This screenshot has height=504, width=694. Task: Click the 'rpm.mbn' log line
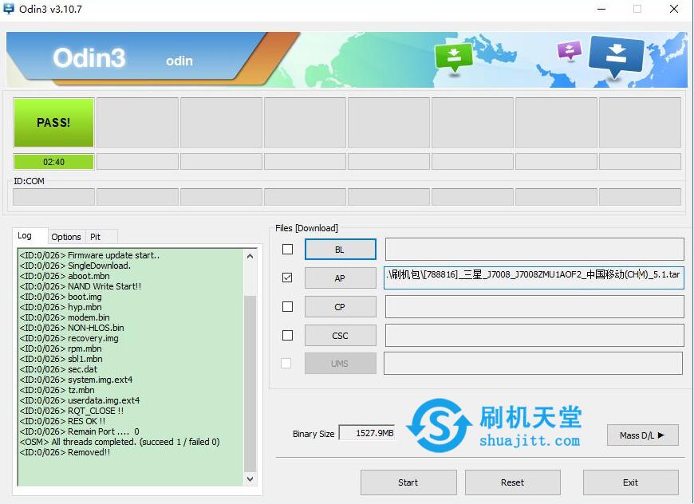(61, 348)
